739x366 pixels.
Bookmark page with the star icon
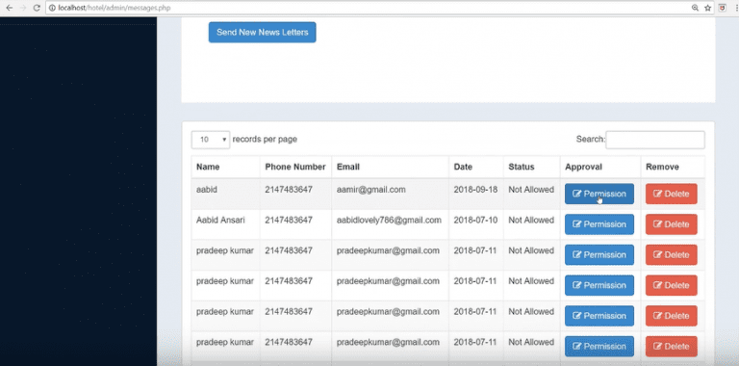coord(707,8)
